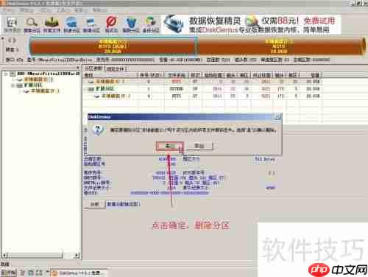
Task: Switch to the 分析 tab at bottom
Action: click(94, 204)
